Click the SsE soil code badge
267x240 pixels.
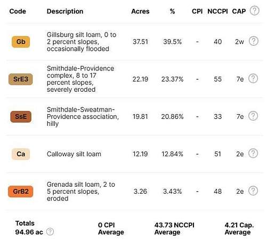click(x=21, y=117)
